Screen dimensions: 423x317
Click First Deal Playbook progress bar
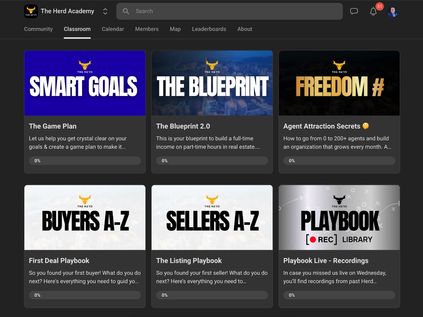85,295
